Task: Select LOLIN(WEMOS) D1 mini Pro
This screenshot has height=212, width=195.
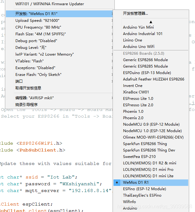Action: pos(151,170)
